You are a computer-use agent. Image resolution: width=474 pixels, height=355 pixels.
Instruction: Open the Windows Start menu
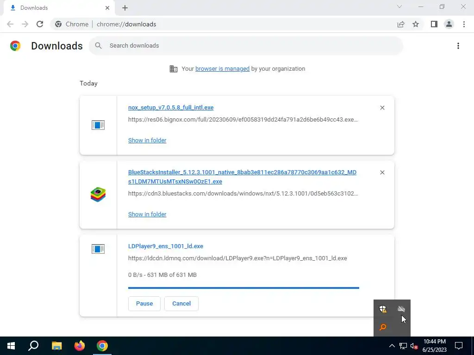(11, 346)
